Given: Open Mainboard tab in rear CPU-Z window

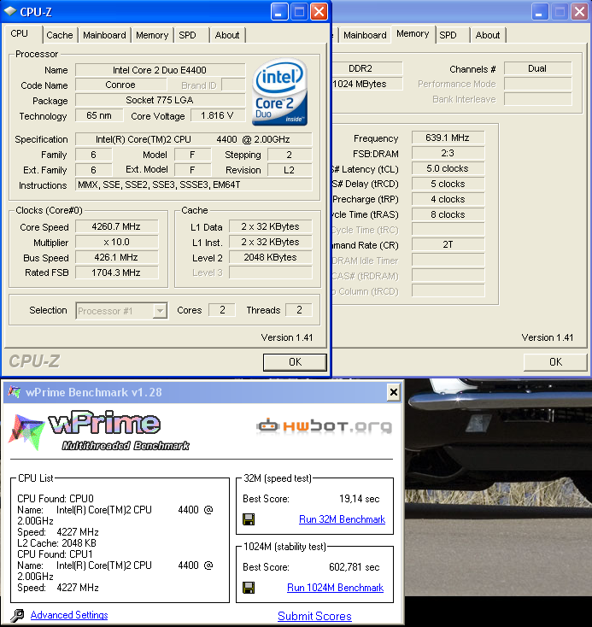Looking at the screenshot, I should 365,35.
